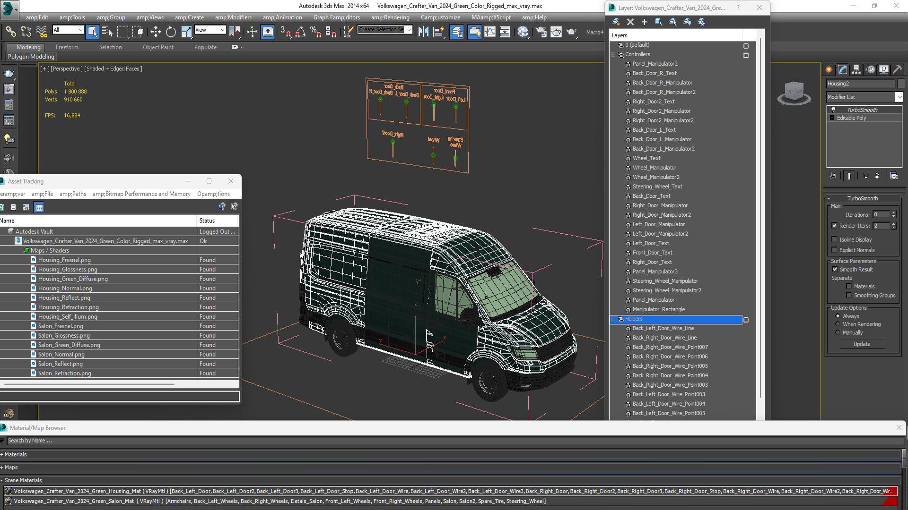
Task: Switch to the Object Paint ribbon tab
Action: point(158,47)
